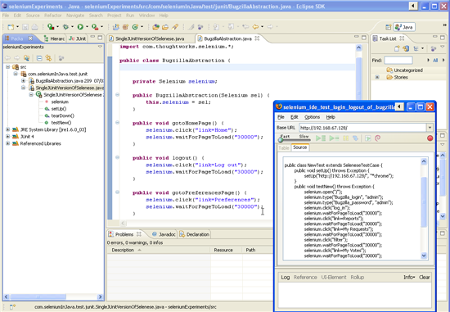
Task: Click the Pause icon in Selenium IDE
Action: tap(346, 138)
